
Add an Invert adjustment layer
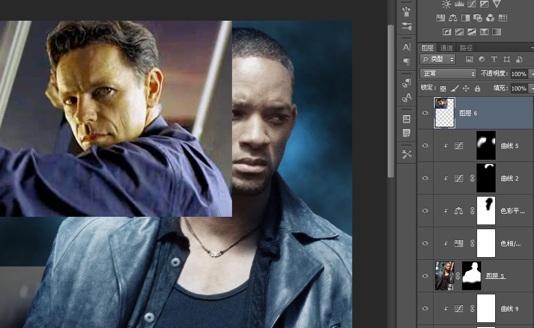447,32
